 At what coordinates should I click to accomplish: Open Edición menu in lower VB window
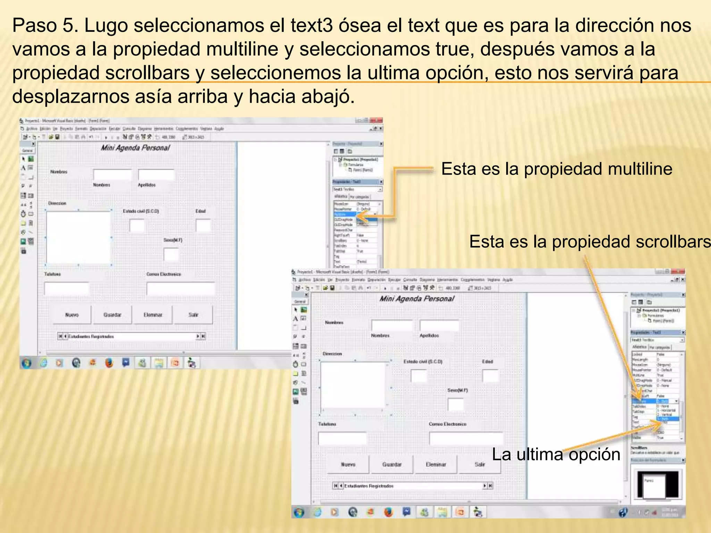[319, 280]
